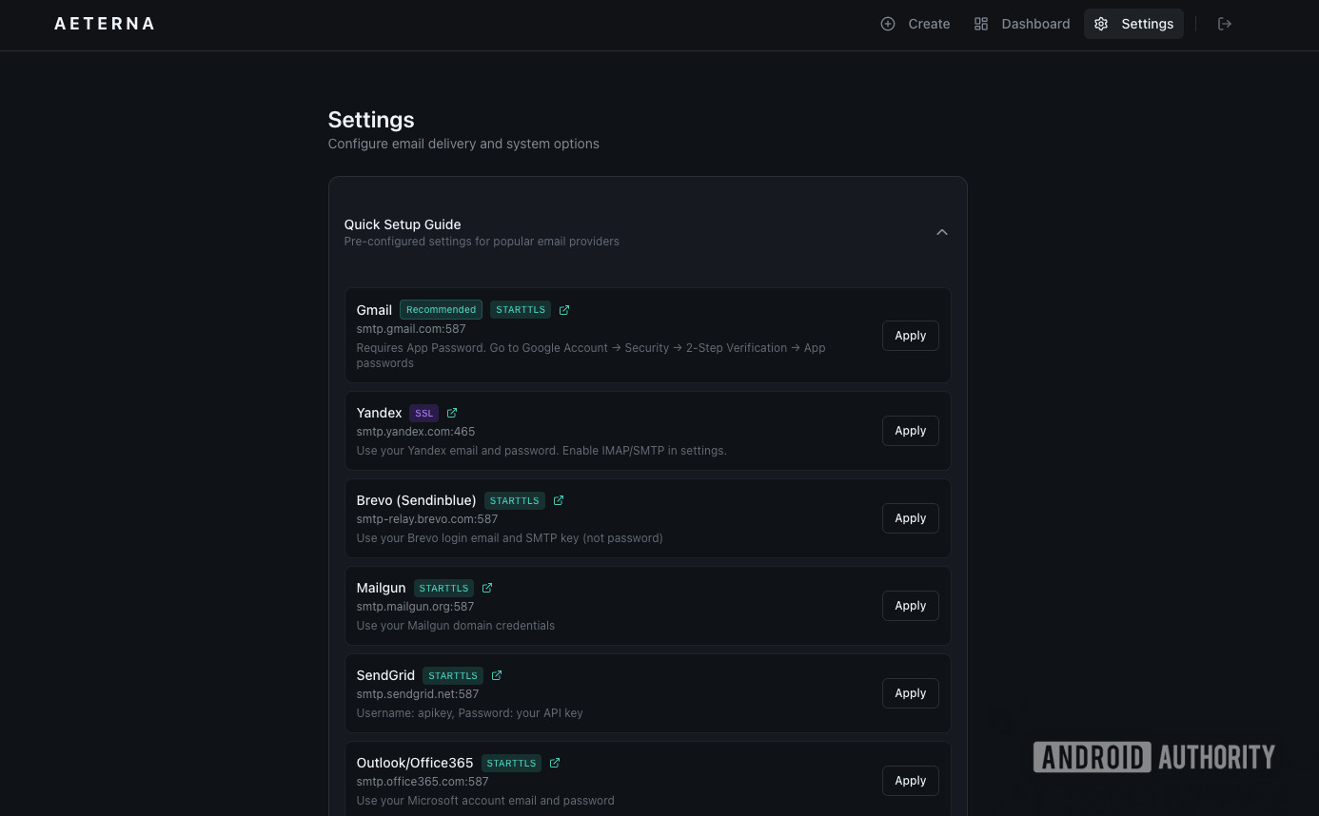This screenshot has height=816, width=1319.
Task: Collapse the Quick Setup Guide section
Action: coord(941,232)
